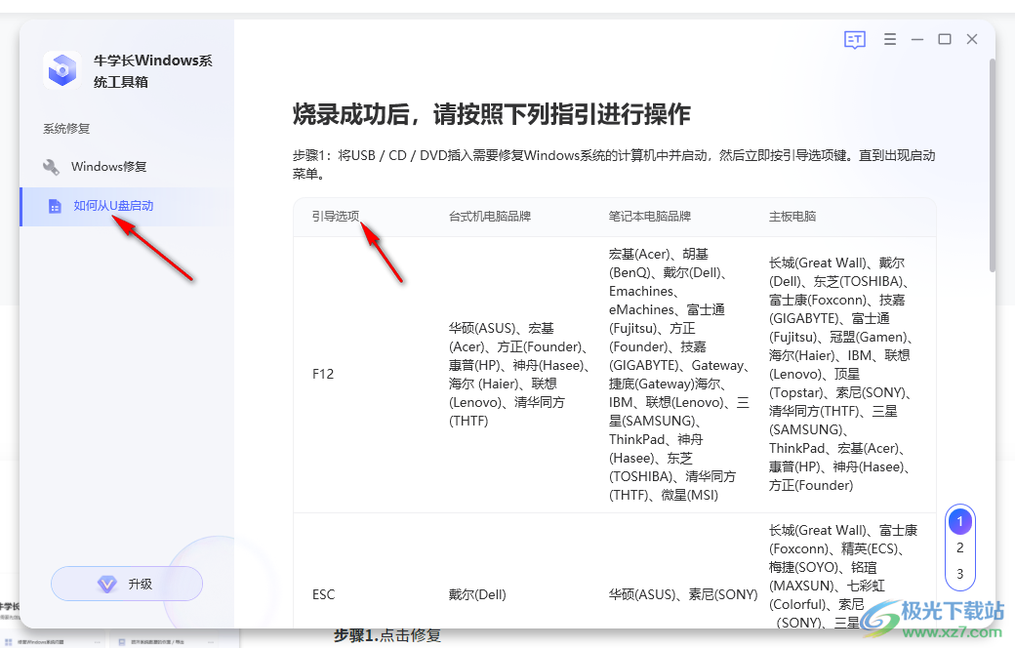The width and height of the screenshot is (1015, 648).
Task: Click the 引导选项 column header
Action: click(336, 217)
